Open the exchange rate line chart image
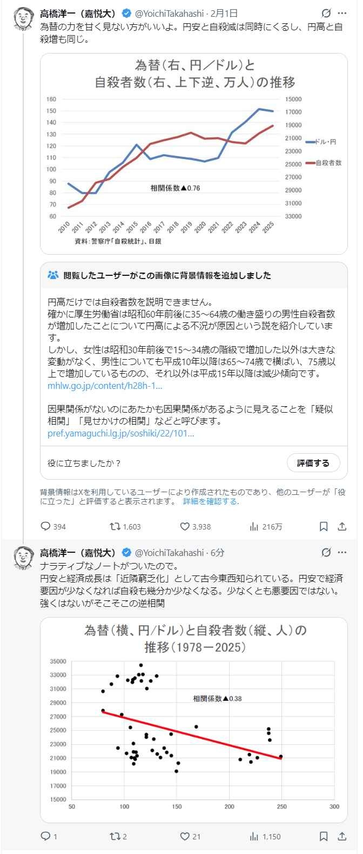363x854 pixels. 193,153
